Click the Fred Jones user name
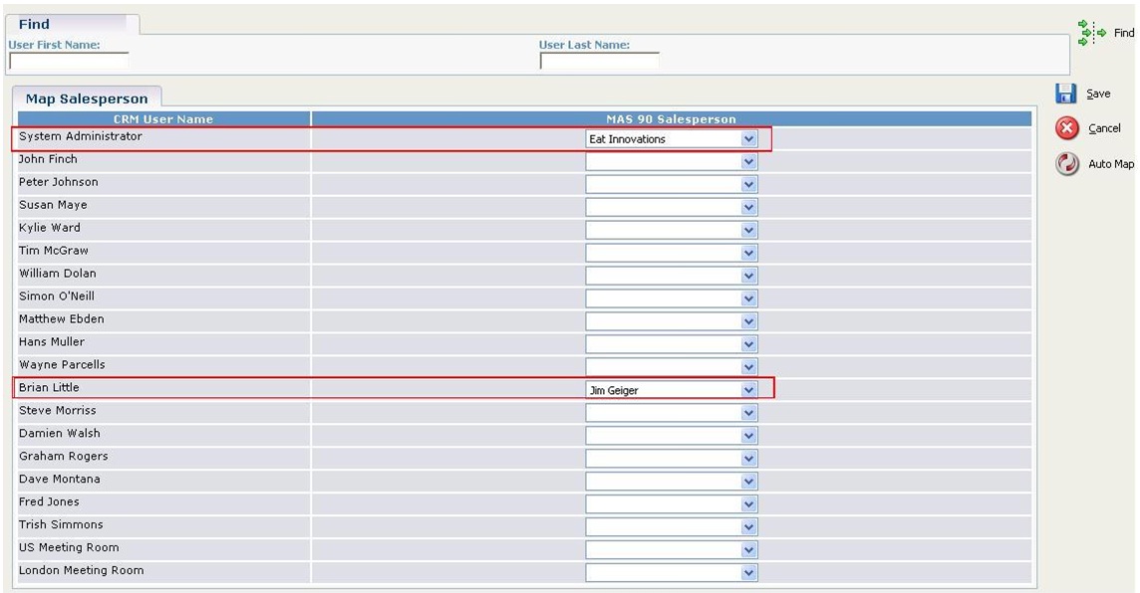The height and width of the screenshot is (593, 1140). pos(50,502)
